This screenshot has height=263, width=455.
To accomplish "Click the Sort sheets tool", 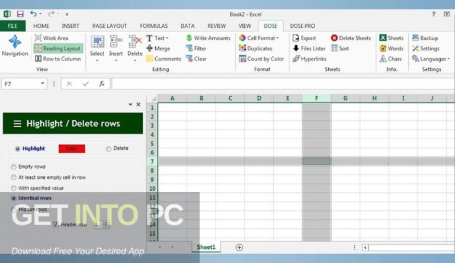I will click(340, 49).
